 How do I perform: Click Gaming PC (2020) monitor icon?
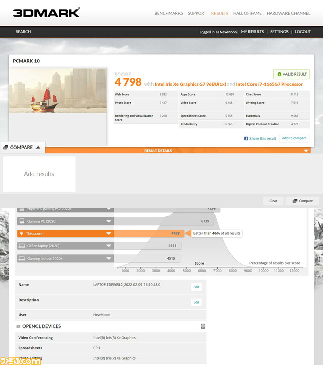coord(22,221)
